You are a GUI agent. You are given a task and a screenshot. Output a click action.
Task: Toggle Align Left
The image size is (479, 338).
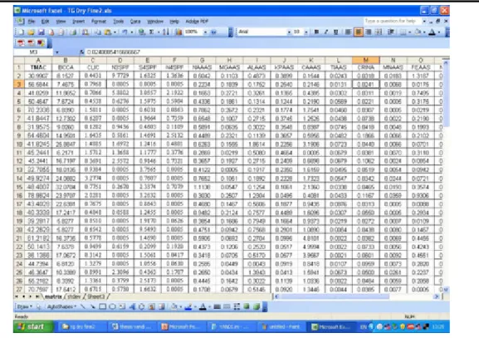(x=348, y=32)
